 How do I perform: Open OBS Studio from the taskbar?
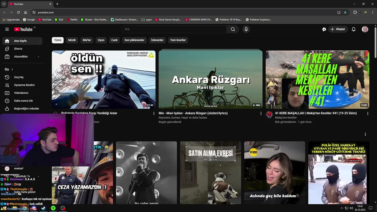pos(63,208)
